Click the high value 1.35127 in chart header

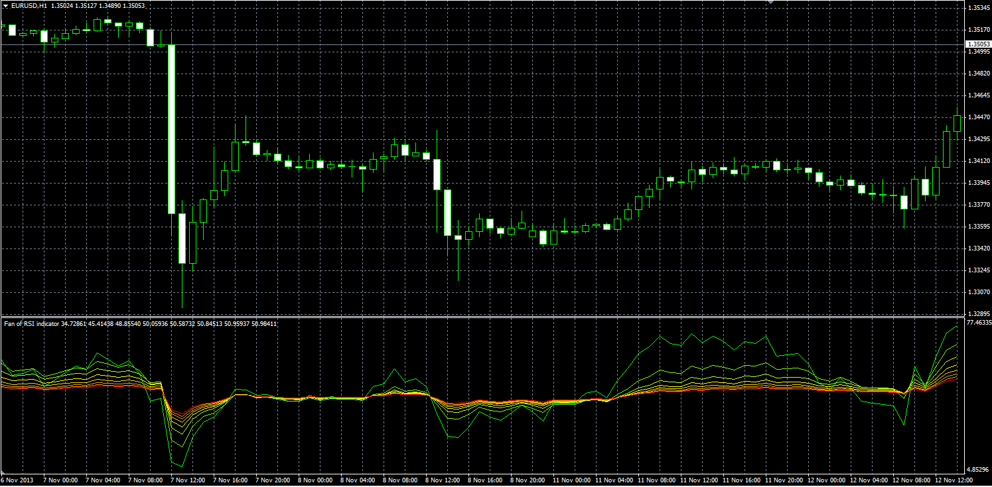[x=87, y=5]
